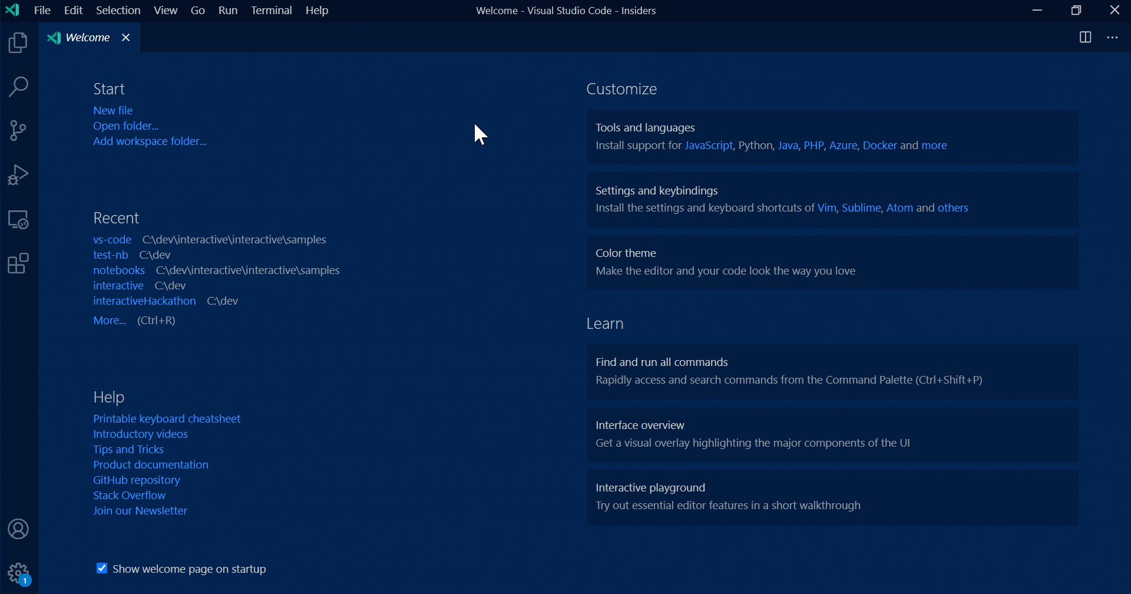Open the Explorer view in activity bar
The width and height of the screenshot is (1131, 594).
point(19,44)
